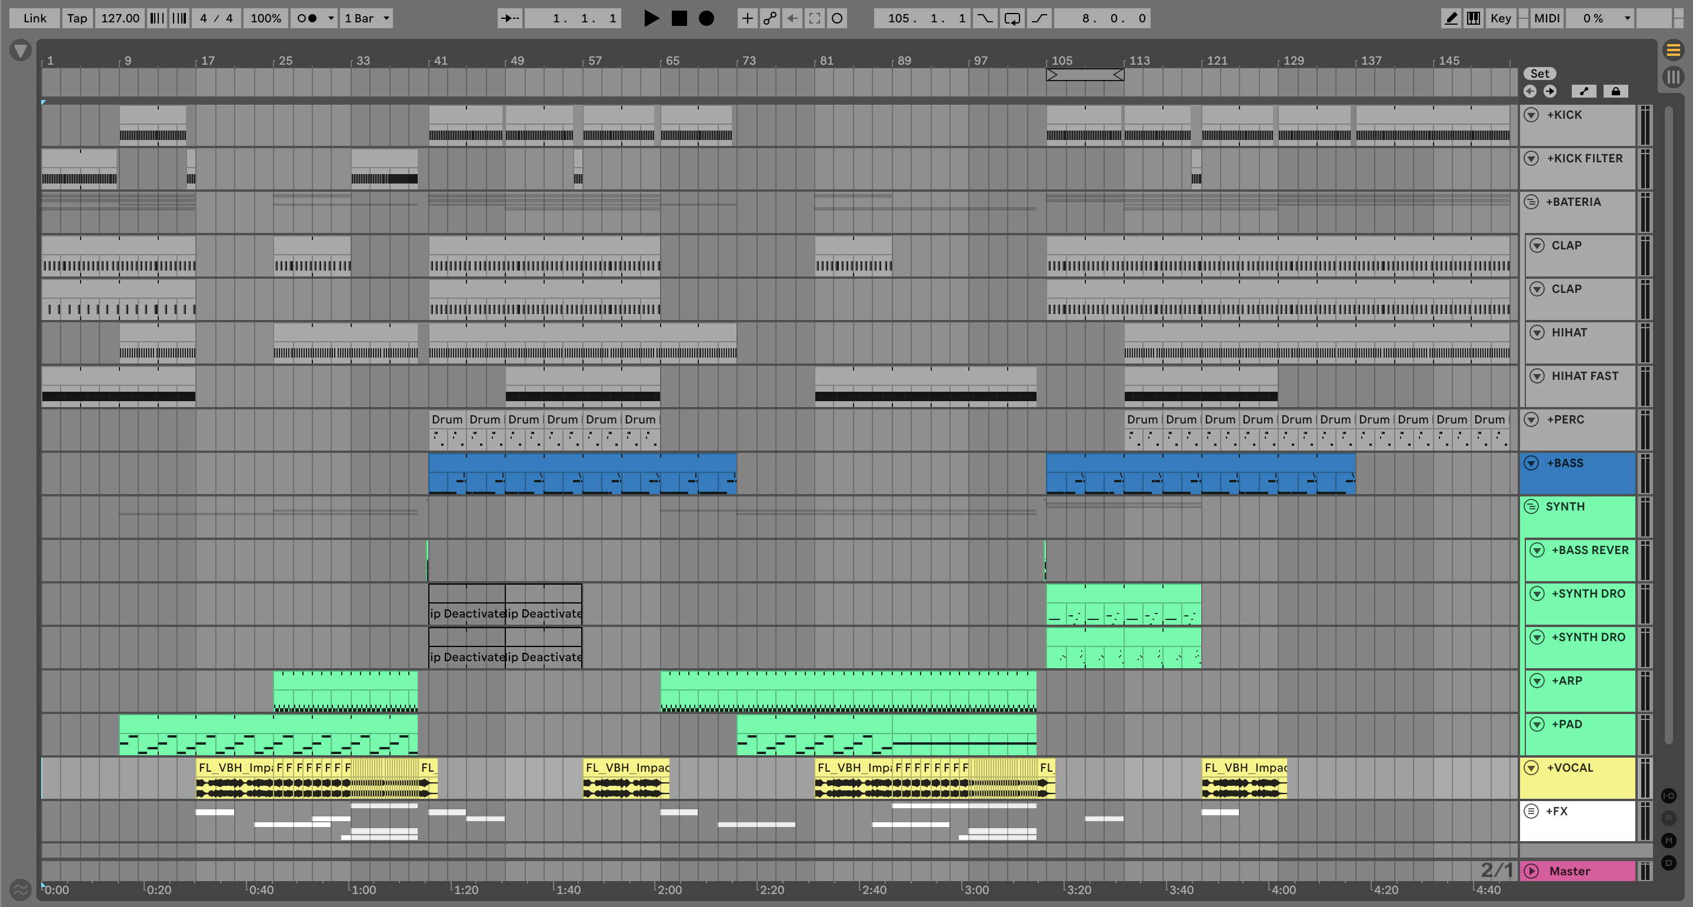Toggle Lock Envelopes padlock icon
This screenshot has width=1693, height=907.
pos(1615,91)
